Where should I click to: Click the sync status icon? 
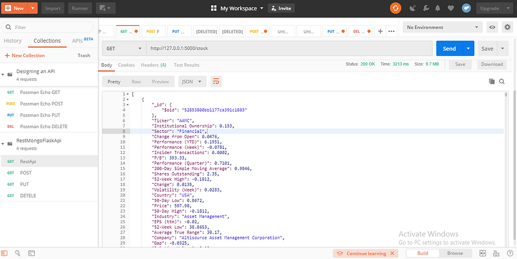[395, 8]
